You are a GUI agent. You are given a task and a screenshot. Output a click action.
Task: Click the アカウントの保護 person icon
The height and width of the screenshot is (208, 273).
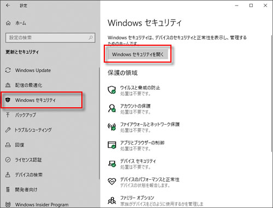[112, 108]
